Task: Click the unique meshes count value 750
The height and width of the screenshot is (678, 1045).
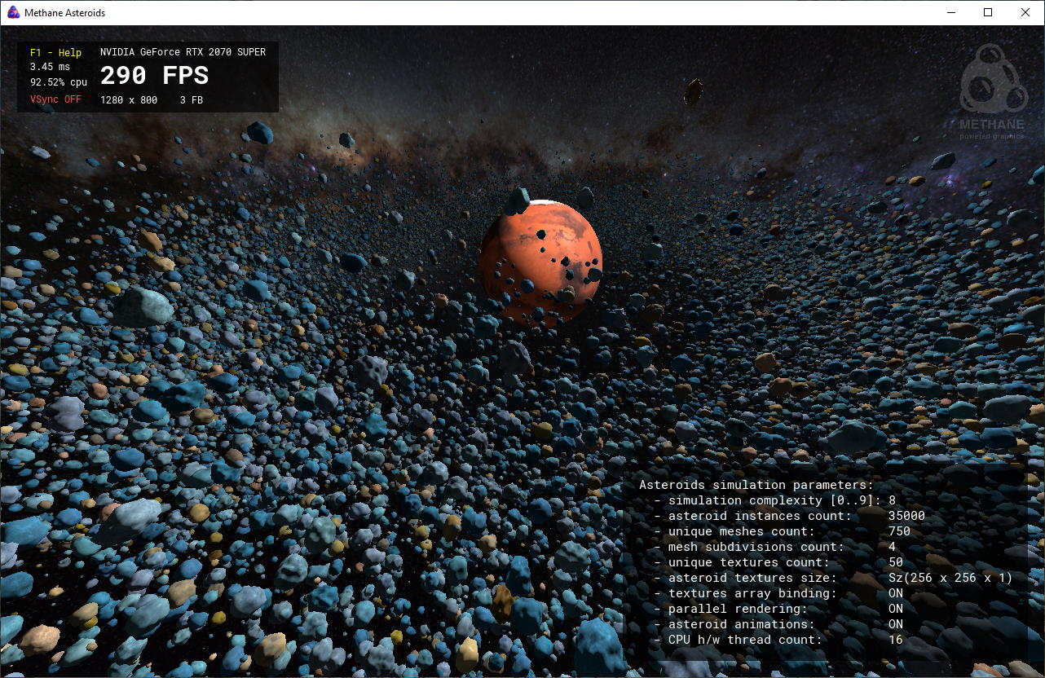Action: (x=899, y=531)
